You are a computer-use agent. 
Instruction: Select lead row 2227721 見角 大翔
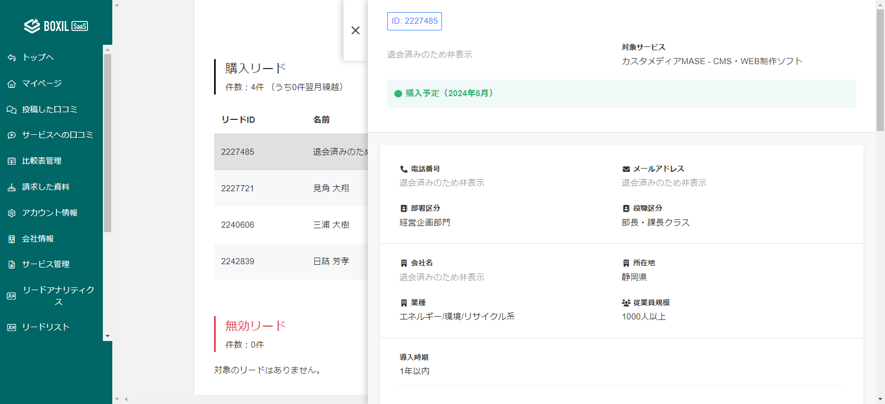click(290, 188)
